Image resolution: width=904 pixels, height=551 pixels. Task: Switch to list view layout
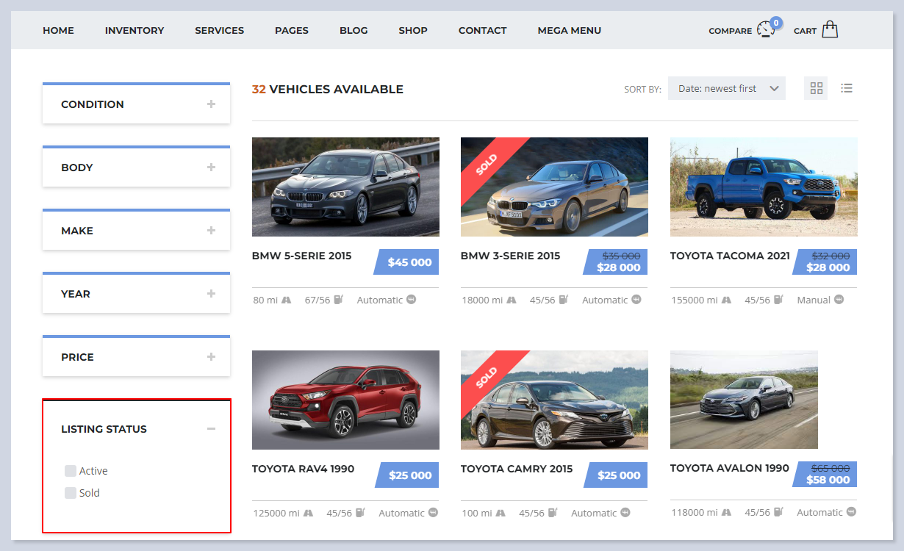[x=847, y=88]
